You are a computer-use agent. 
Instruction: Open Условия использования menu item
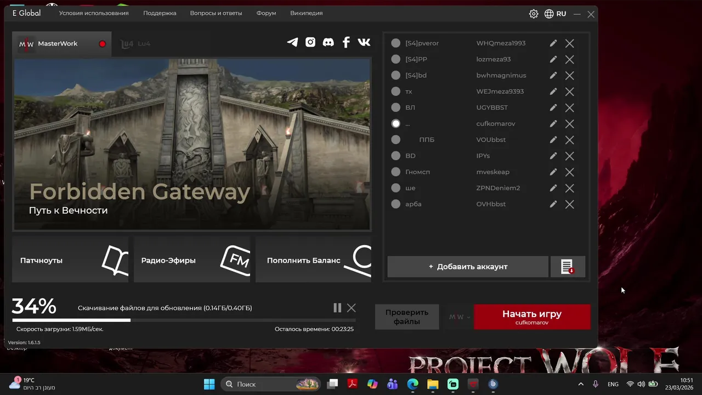click(94, 13)
